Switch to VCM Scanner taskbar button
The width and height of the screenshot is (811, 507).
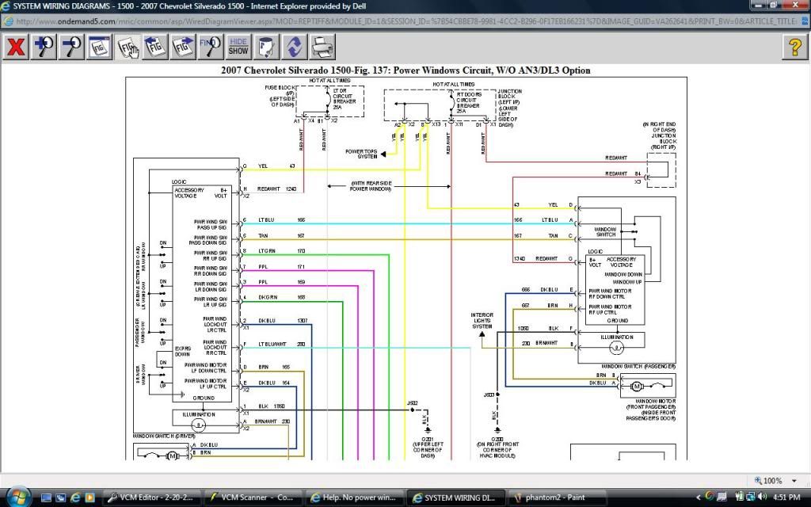pyautogui.click(x=253, y=497)
